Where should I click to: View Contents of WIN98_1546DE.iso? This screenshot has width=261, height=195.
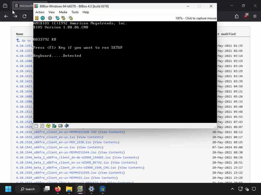[x=126, y=157]
